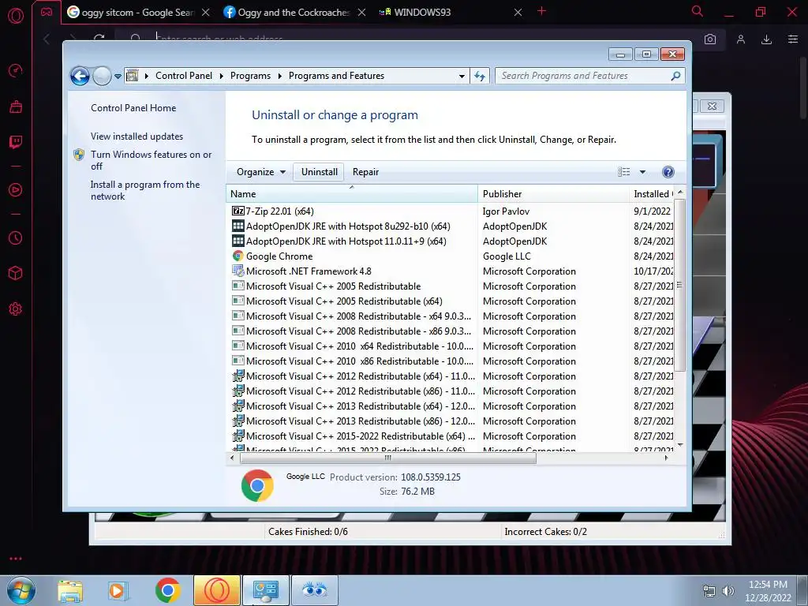Open Opera easy setup sliders icon
Viewport: 808px width, 606px height.
[793, 39]
